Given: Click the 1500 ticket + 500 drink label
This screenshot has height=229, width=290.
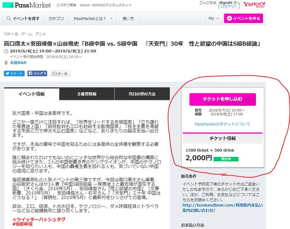Looking at the screenshot, I should pos(210,150).
